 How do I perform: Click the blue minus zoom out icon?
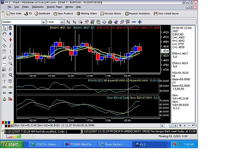[134, 22]
